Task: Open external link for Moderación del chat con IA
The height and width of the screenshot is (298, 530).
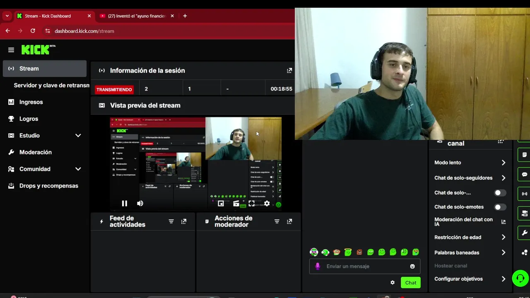Action: (x=503, y=222)
